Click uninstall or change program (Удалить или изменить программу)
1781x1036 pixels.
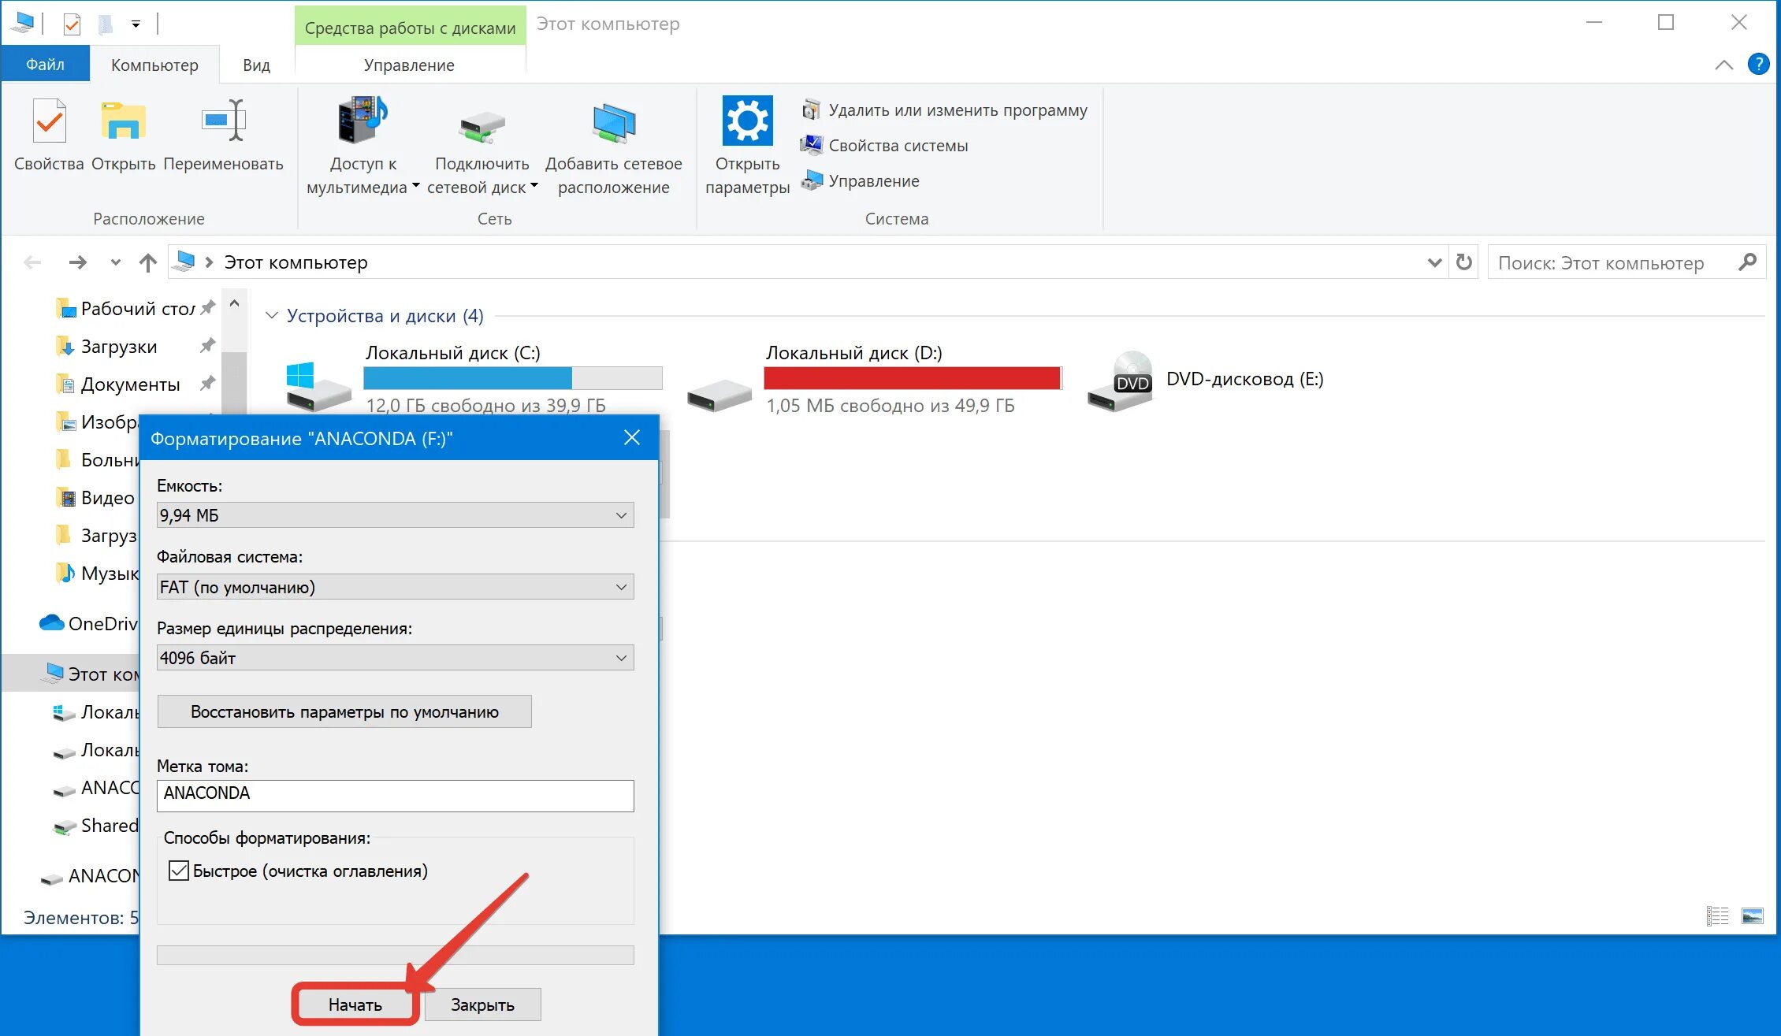(957, 110)
